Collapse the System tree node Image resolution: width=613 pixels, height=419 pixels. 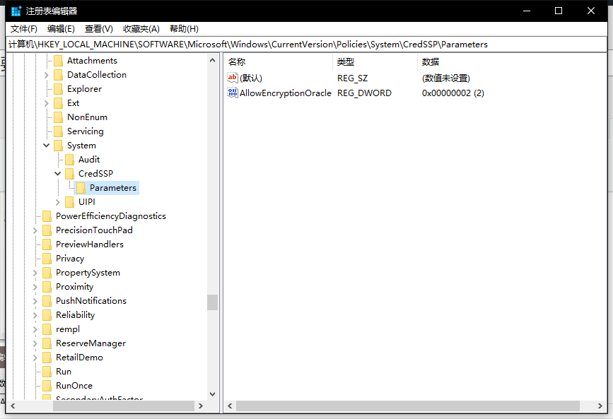click(x=47, y=146)
